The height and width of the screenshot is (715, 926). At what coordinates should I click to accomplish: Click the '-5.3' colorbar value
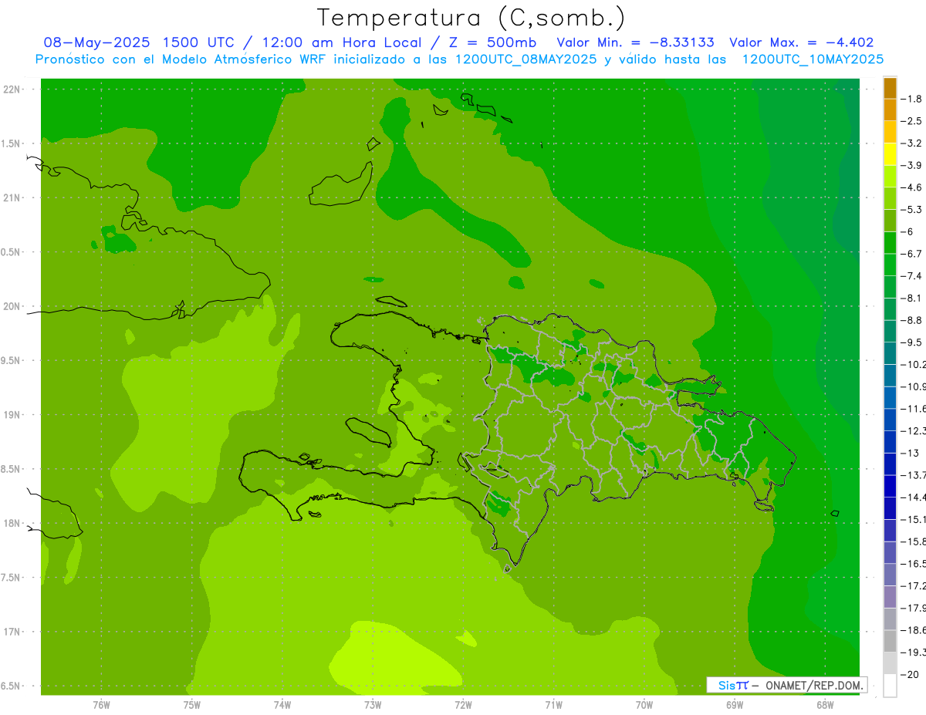pyautogui.click(x=911, y=210)
